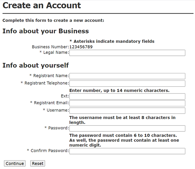This screenshot has height=169, width=195.
Task: Click the Username input field
Action: [x=127, y=111]
